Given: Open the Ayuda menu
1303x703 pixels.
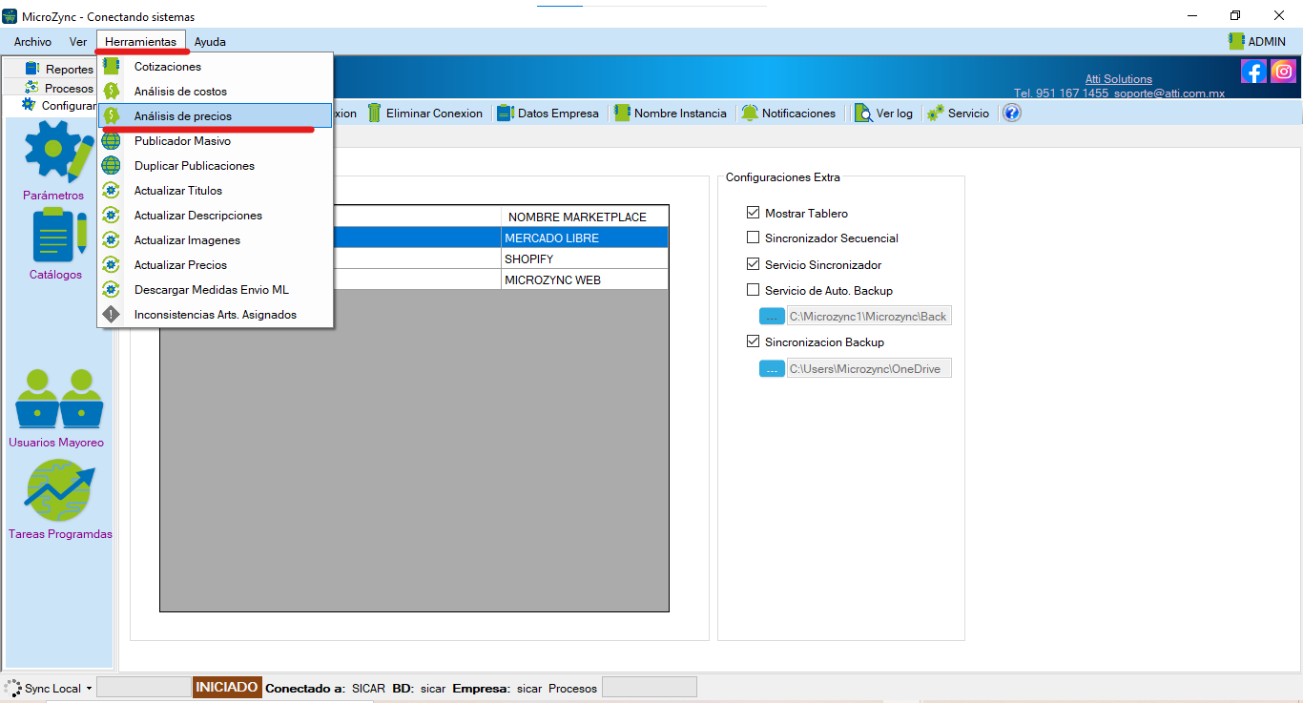Looking at the screenshot, I should click(x=210, y=42).
